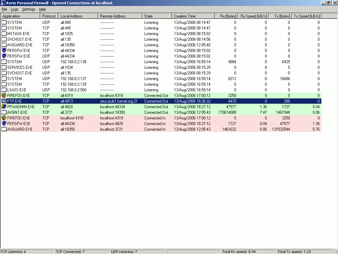
Task: Select local address 192.168.0.2:138
Action: [73, 62]
